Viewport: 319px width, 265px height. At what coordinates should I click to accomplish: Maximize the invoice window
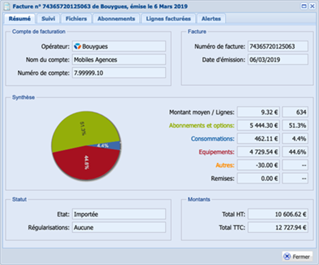tap(304, 6)
